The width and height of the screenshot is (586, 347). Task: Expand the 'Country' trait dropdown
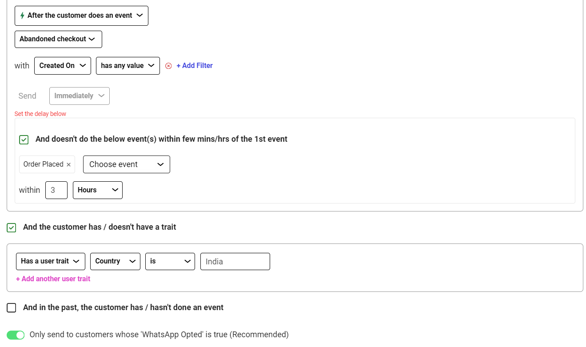pos(115,261)
